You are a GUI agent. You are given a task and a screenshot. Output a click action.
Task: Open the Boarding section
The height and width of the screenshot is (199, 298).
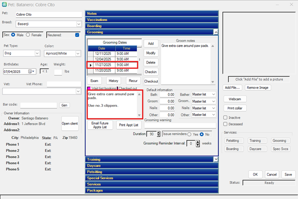[x=152, y=26]
